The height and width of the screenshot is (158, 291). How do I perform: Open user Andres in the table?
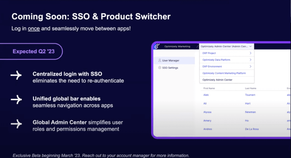click(208, 129)
